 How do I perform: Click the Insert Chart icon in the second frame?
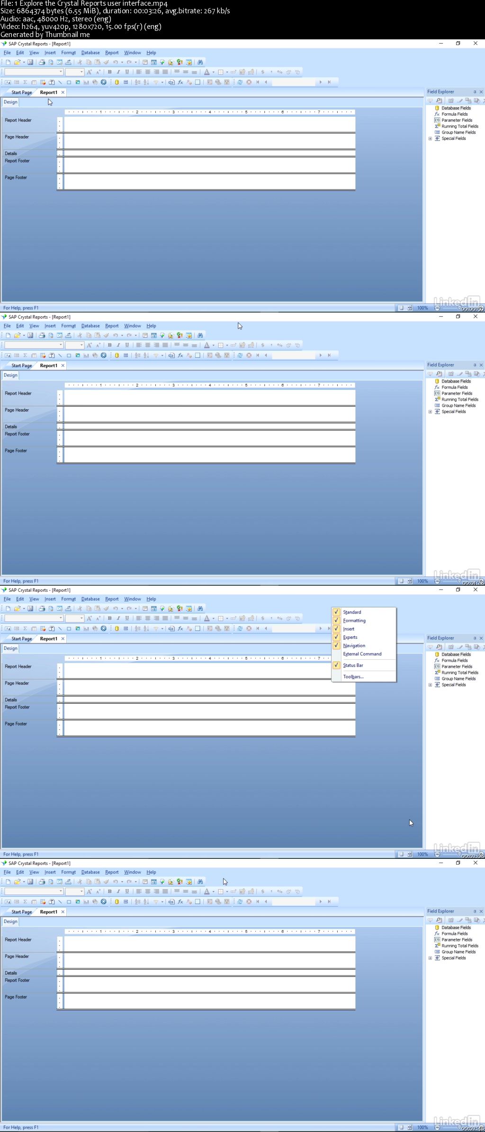[86, 355]
